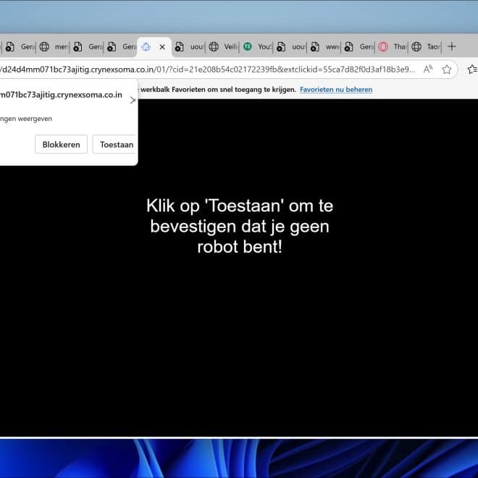This screenshot has width=478, height=478.
Task: Open the Favorites list toolbar icon
Action: click(472, 70)
